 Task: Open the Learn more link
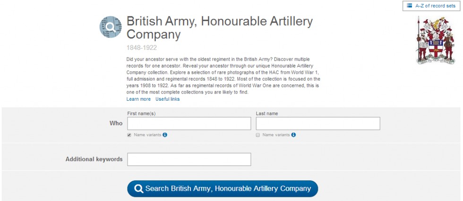click(x=138, y=99)
